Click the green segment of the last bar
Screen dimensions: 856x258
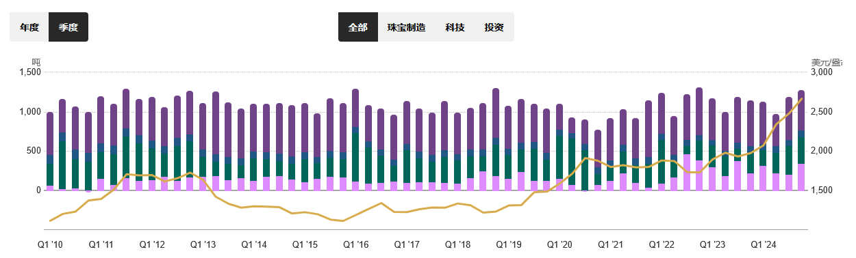click(x=801, y=150)
